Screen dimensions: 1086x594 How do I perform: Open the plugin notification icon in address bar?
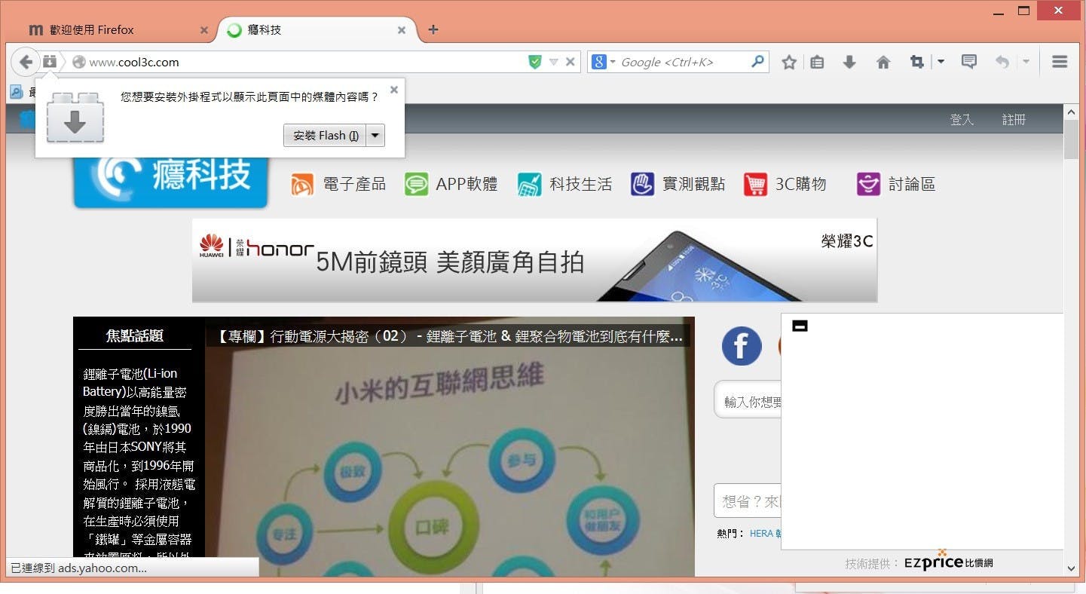point(50,62)
